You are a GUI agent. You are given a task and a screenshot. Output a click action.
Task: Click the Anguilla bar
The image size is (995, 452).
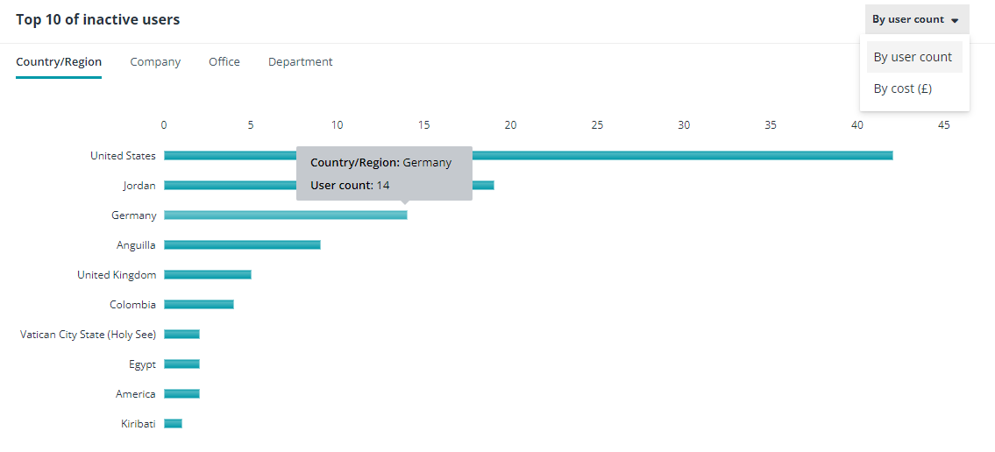pyautogui.click(x=242, y=245)
